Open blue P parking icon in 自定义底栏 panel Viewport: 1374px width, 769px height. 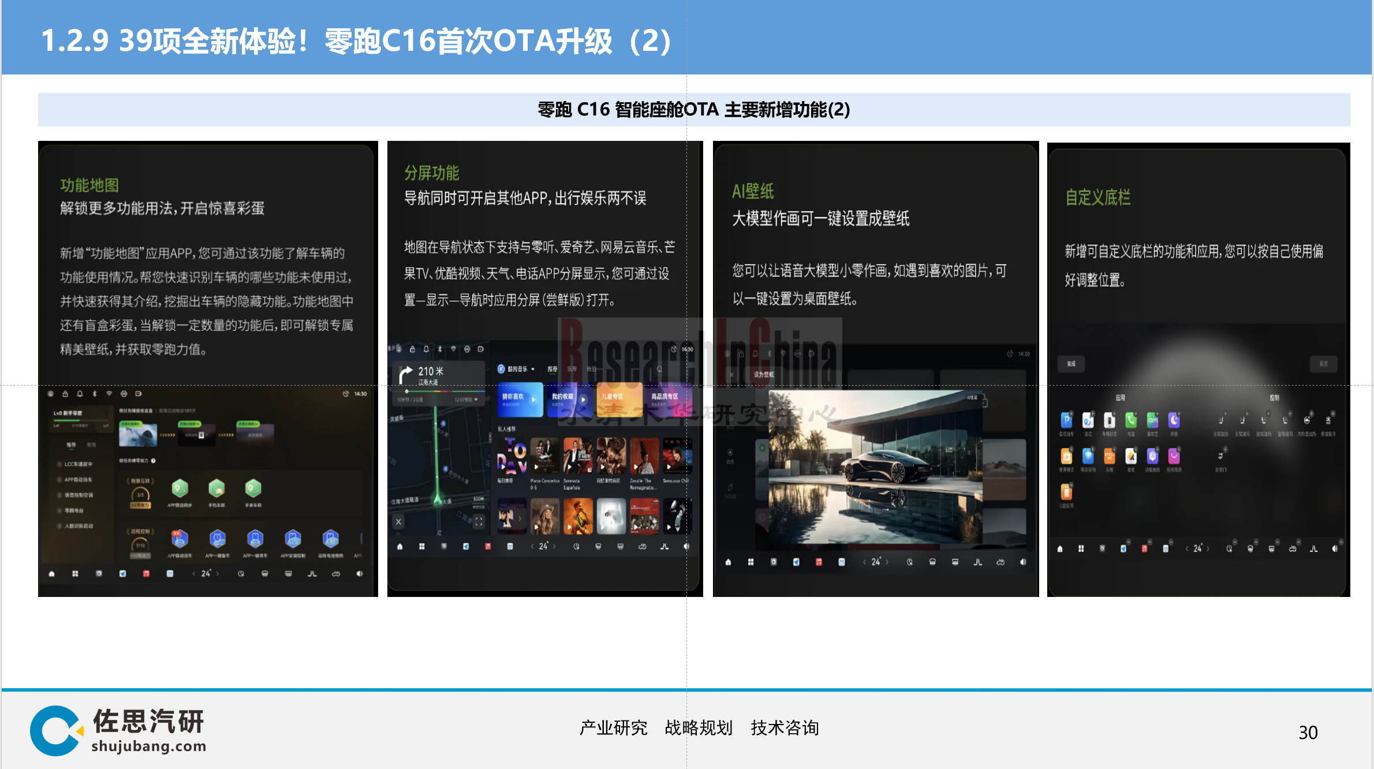[1066, 420]
